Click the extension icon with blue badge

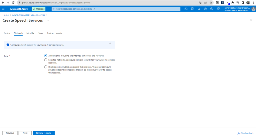[x=228, y=3]
